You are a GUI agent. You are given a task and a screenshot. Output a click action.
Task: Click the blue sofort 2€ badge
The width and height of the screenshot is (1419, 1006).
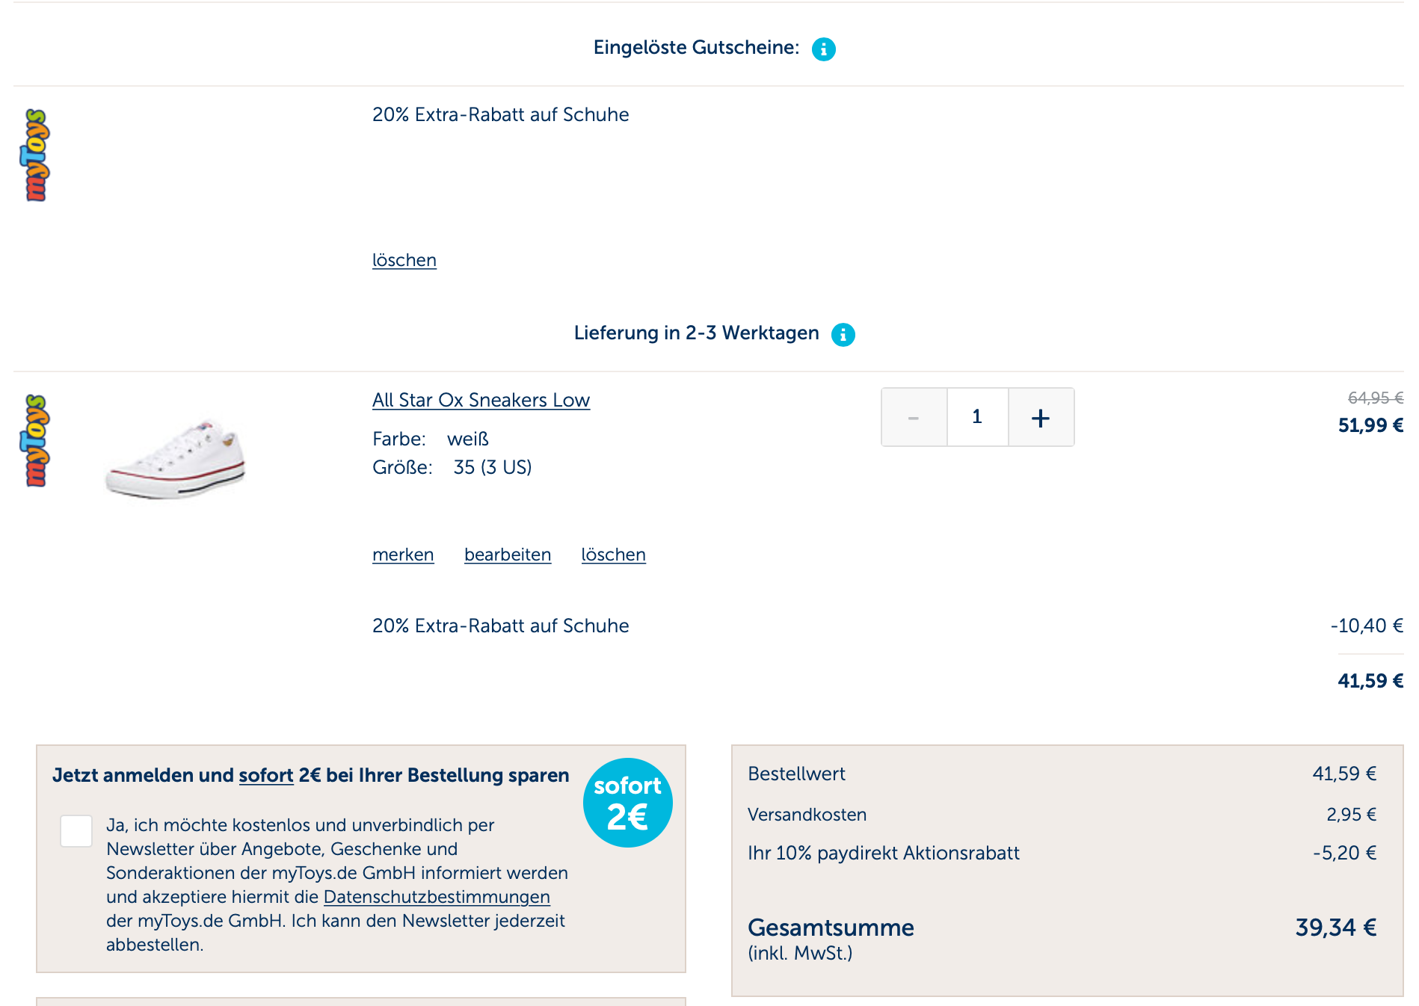coord(627,803)
